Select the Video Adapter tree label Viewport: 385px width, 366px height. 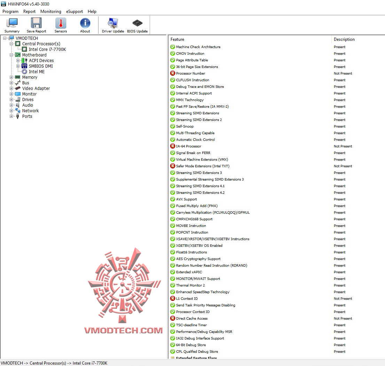pyautogui.click(x=36, y=88)
